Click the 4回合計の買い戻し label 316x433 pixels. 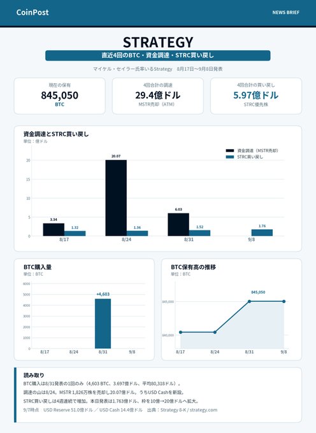(255, 85)
